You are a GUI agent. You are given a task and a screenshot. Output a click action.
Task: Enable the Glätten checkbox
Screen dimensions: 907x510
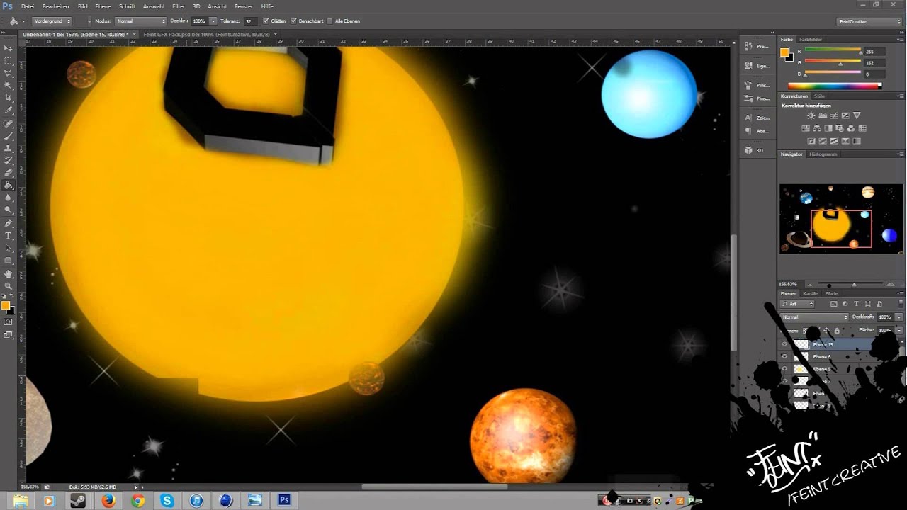[x=266, y=21]
